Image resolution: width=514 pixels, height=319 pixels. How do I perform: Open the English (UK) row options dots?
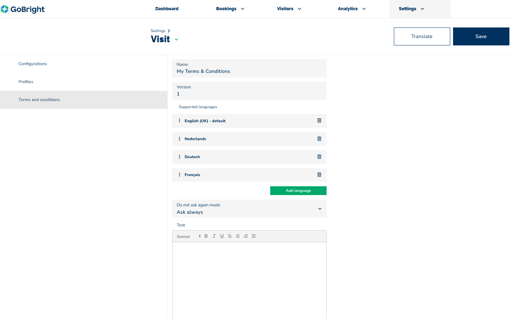[x=179, y=120]
